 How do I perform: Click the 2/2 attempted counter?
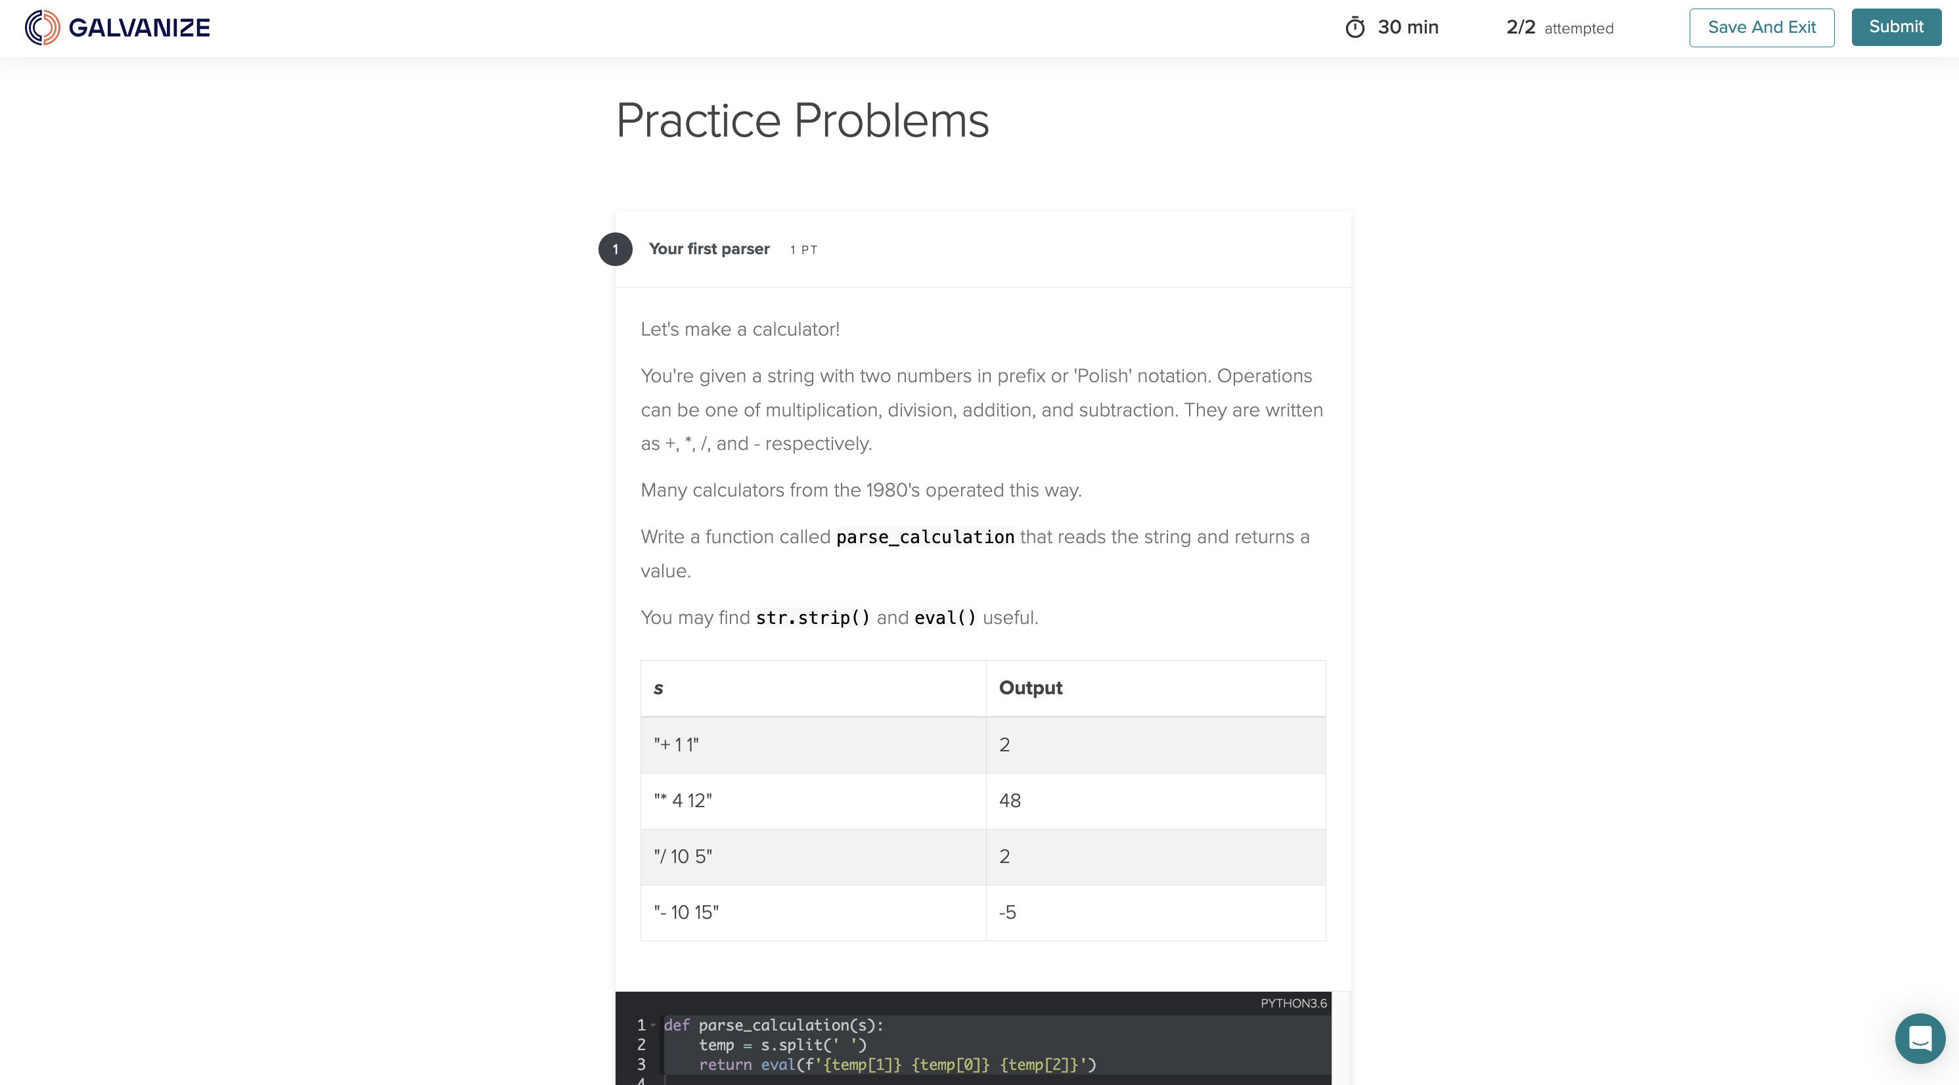tap(1560, 28)
